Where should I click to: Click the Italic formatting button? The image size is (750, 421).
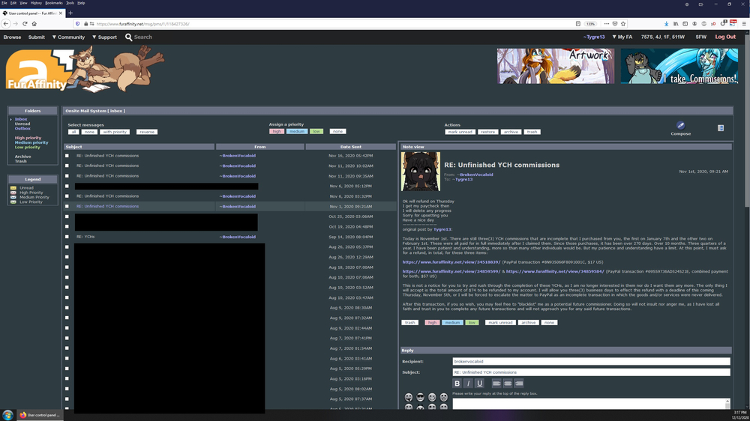point(468,384)
